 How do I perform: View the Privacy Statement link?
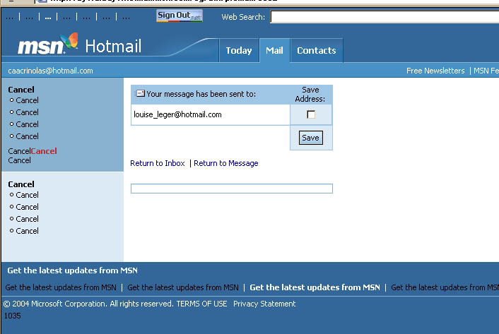tap(264, 304)
